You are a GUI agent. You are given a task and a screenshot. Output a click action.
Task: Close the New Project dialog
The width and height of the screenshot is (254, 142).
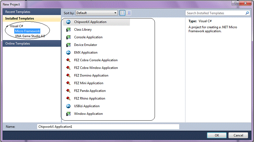pyautogui.click(x=245, y=3)
